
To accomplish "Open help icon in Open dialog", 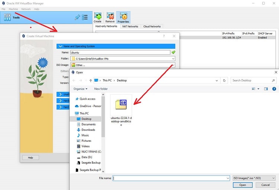I will pyautogui.click(x=274, y=89).
